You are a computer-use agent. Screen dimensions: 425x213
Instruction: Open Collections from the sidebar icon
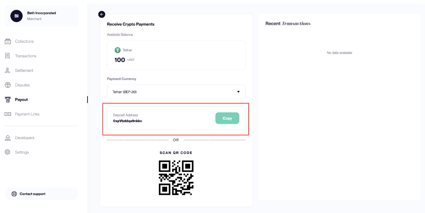pos(8,41)
